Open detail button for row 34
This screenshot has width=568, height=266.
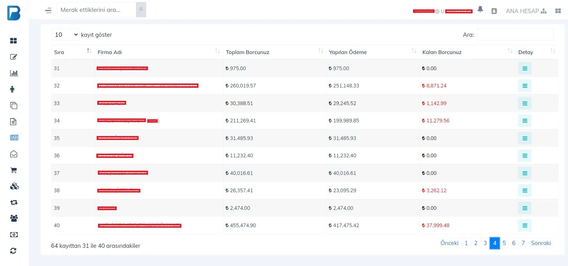point(525,121)
